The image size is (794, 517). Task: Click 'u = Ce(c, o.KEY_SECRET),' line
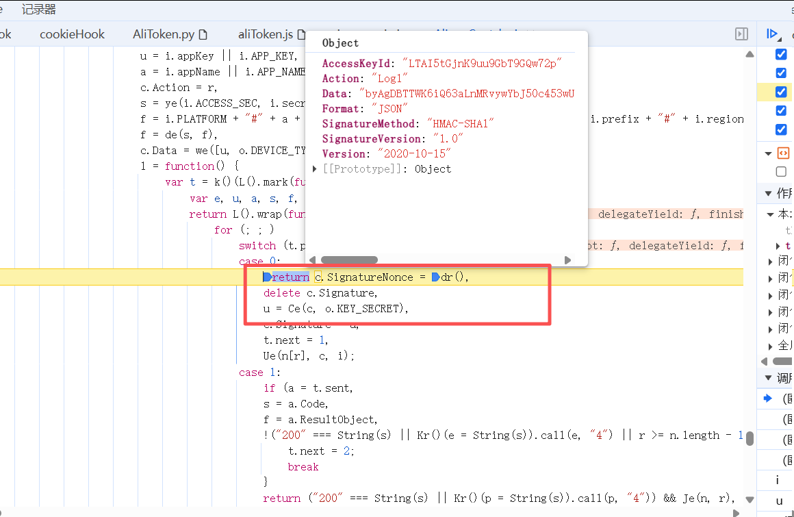pos(335,309)
